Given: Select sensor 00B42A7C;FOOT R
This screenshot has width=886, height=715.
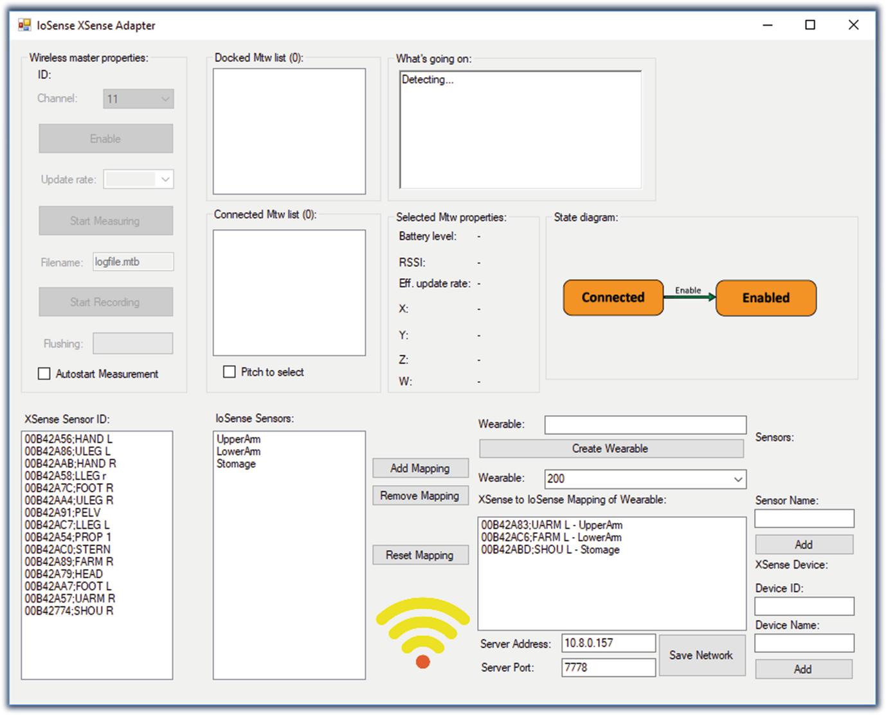Looking at the screenshot, I should coord(69,488).
